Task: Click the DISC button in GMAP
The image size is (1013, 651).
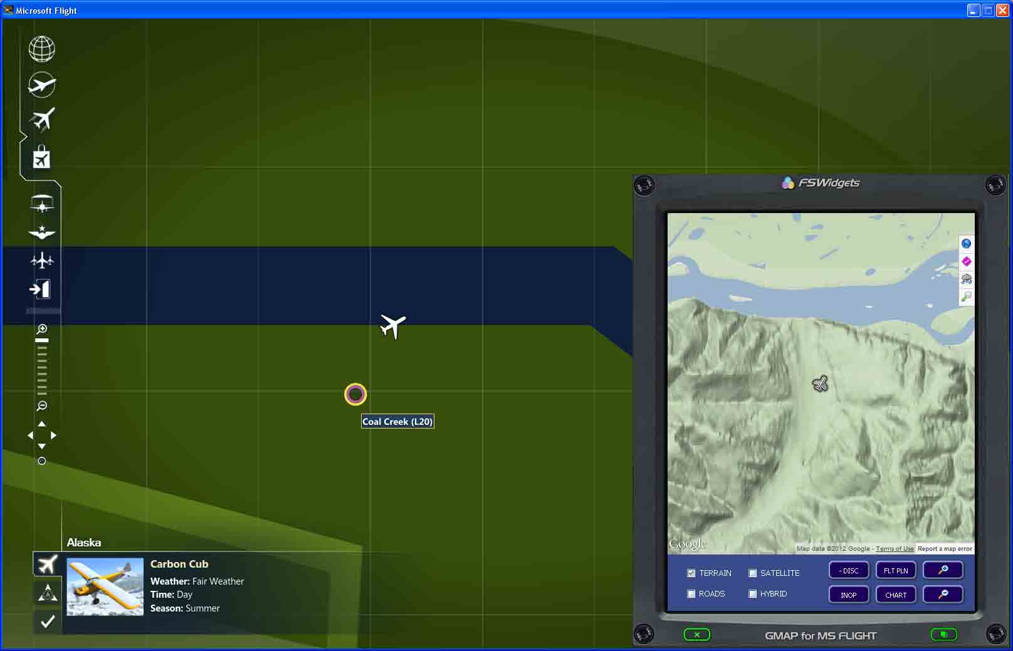Action: 849,570
